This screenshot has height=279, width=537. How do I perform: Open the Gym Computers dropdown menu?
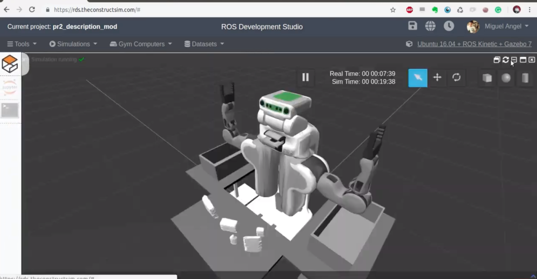coord(141,44)
